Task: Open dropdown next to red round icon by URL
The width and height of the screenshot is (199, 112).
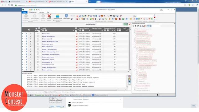Action: (156, 17)
